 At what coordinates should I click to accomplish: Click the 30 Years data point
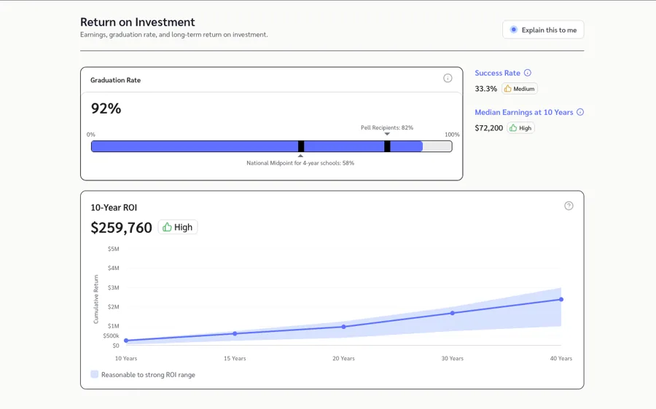452,313
